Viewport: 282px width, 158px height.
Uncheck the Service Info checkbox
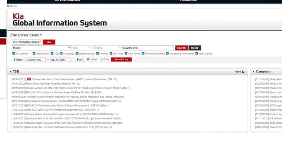[34, 54]
